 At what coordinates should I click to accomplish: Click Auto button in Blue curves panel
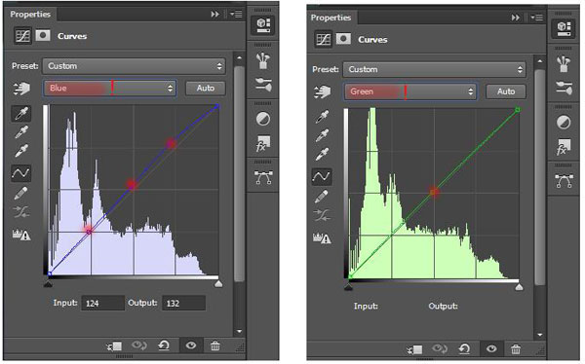206,89
